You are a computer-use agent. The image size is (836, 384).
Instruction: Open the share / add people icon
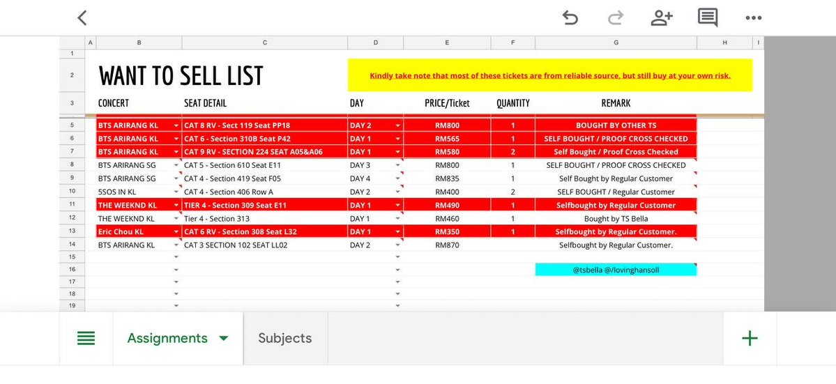[x=662, y=17]
